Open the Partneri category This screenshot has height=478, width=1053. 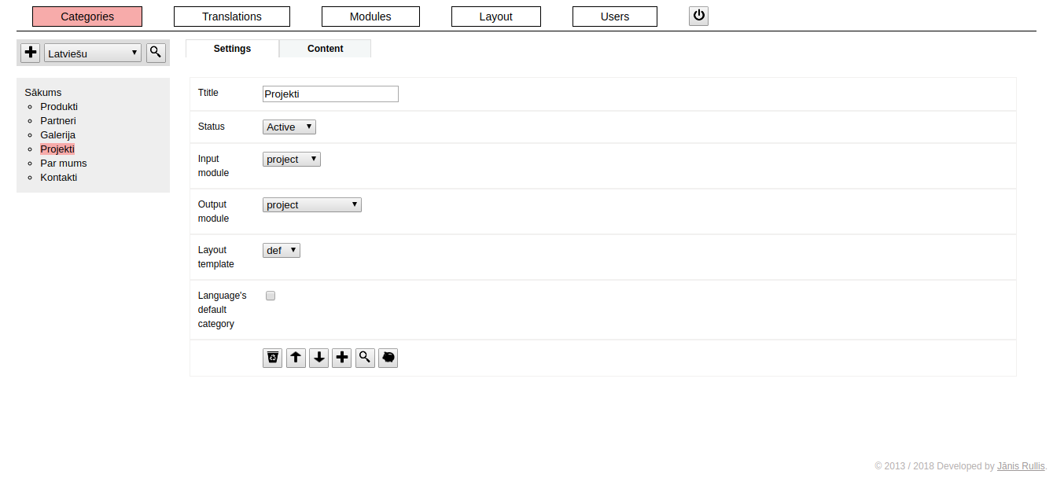click(x=58, y=120)
